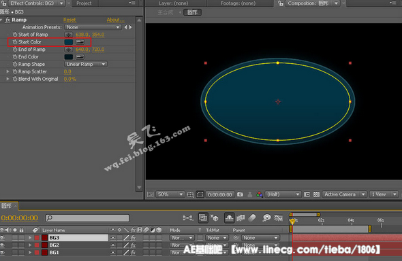Toggle the shy switch on layer BG3
Viewport: 402px width, 261px height.
point(113,238)
